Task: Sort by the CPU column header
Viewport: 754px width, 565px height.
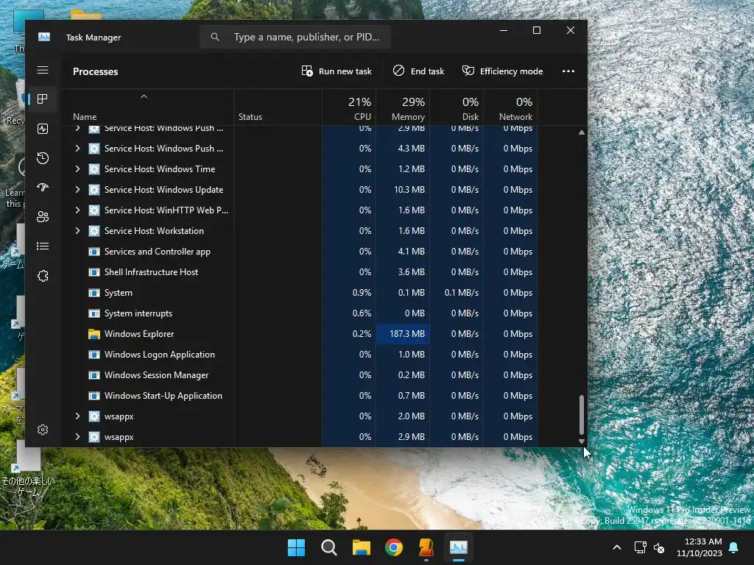Action: click(x=349, y=107)
